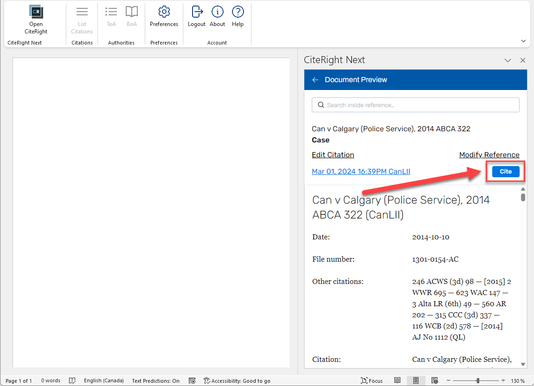Open CiteRight from the ribbon
534x386 pixels.
pos(36,20)
